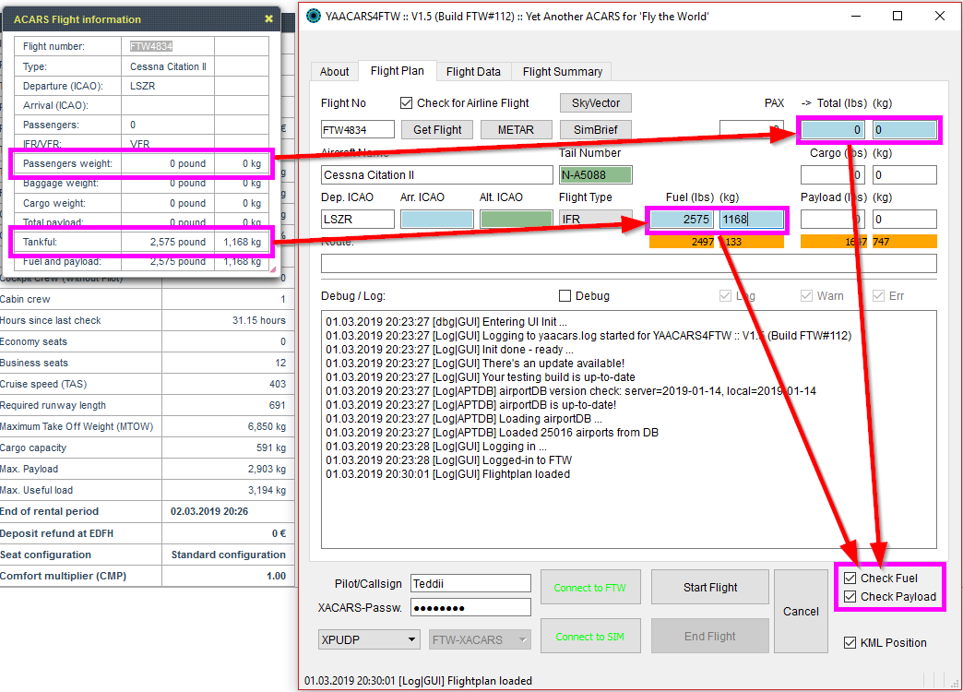Open the Flight Data tab
This screenshot has width=963, height=692.
[473, 71]
